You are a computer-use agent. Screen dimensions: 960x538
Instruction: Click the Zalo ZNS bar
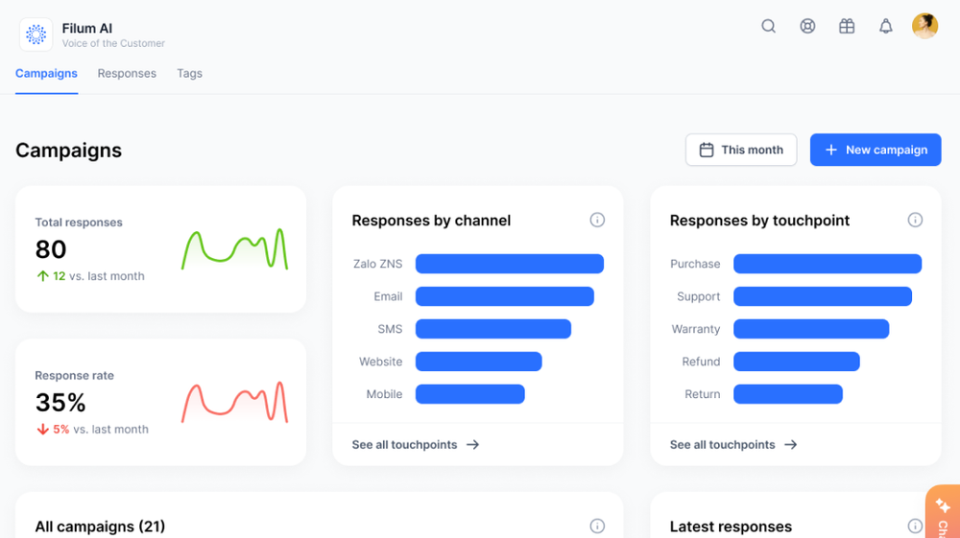(510, 264)
